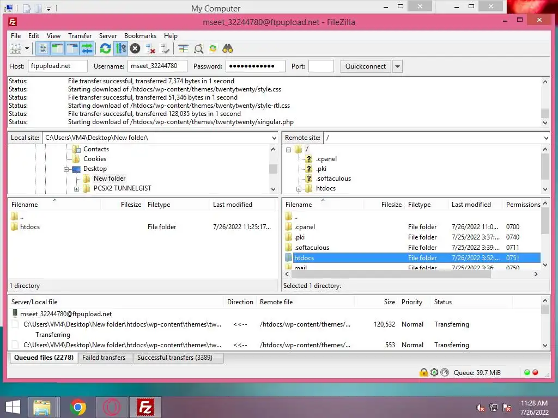Switch to Failed transfers tab
This screenshot has height=418, width=558.
click(x=104, y=358)
